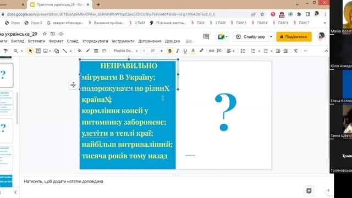The width and height of the screenshot is (352, 198).
Task: Open the Вигляд menu
Action: (x=18, y=41)
